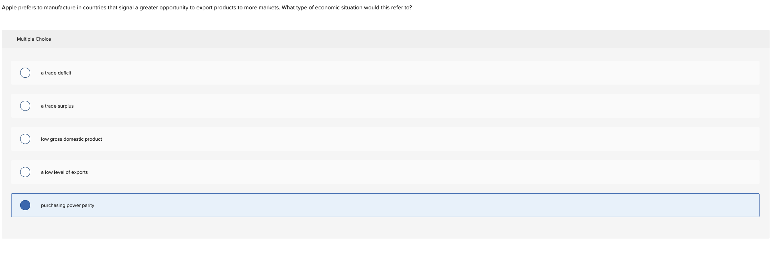Select the 'a trade deficit' radio button
This screenshot has width=784, height=262.
pos(25,73)
